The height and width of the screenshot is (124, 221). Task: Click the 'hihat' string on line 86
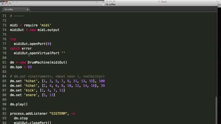[x=31, y=86]
